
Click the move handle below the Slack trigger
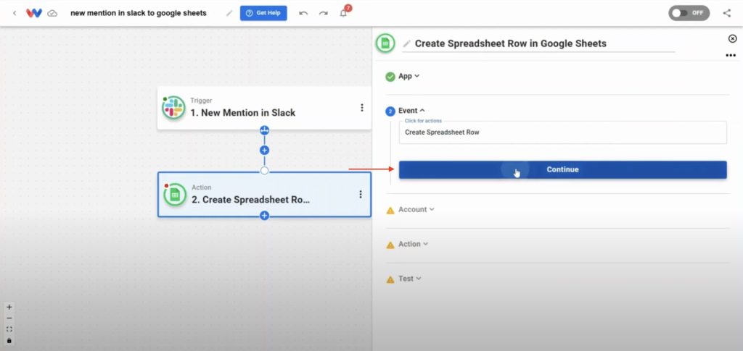point(264,130)
